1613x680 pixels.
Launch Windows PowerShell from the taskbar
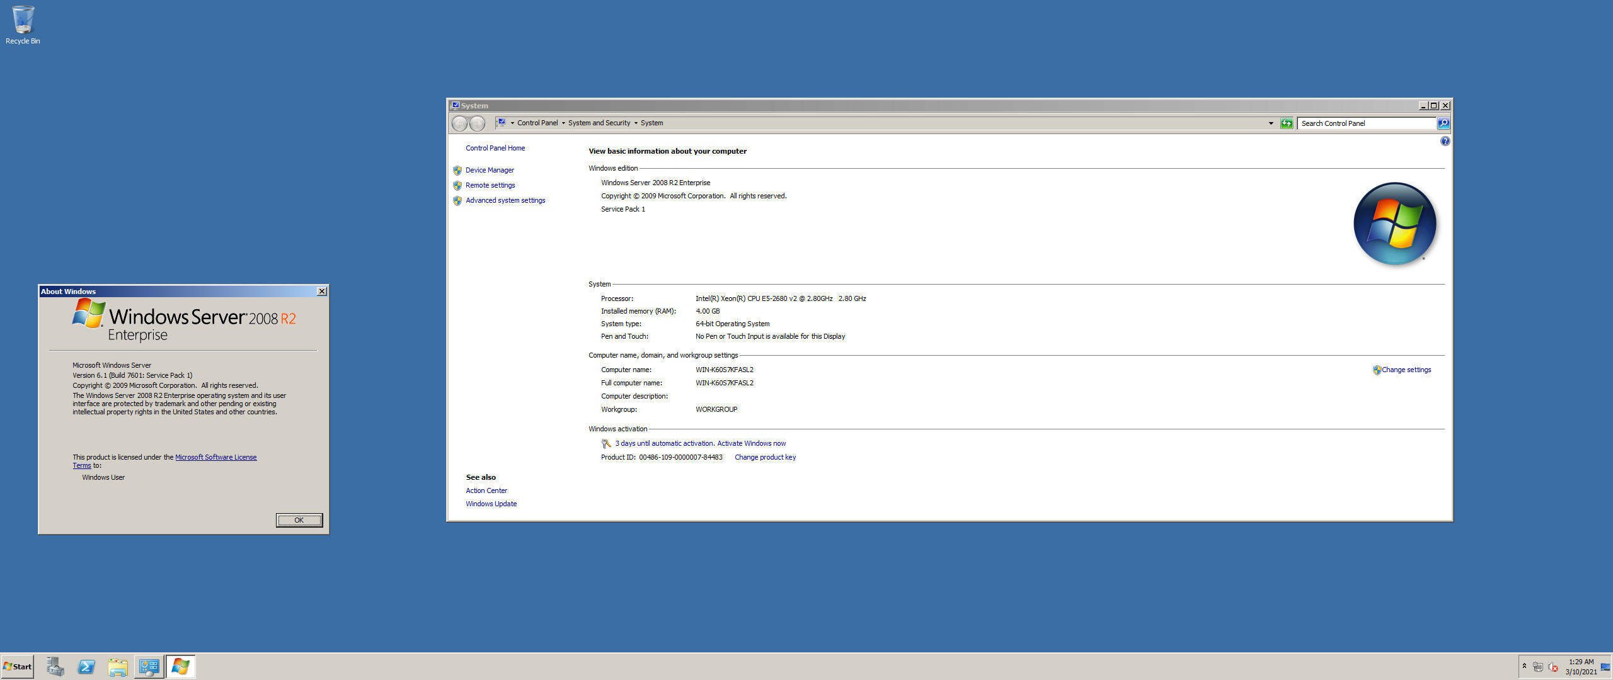click(86, 667)
